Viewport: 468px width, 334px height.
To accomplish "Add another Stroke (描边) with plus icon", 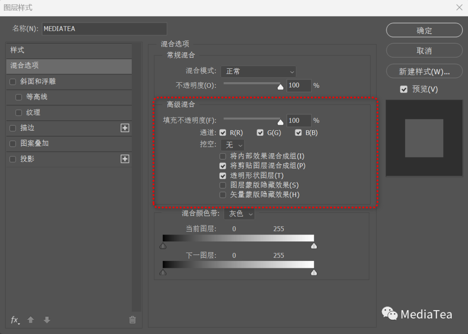I will [125, 128].
